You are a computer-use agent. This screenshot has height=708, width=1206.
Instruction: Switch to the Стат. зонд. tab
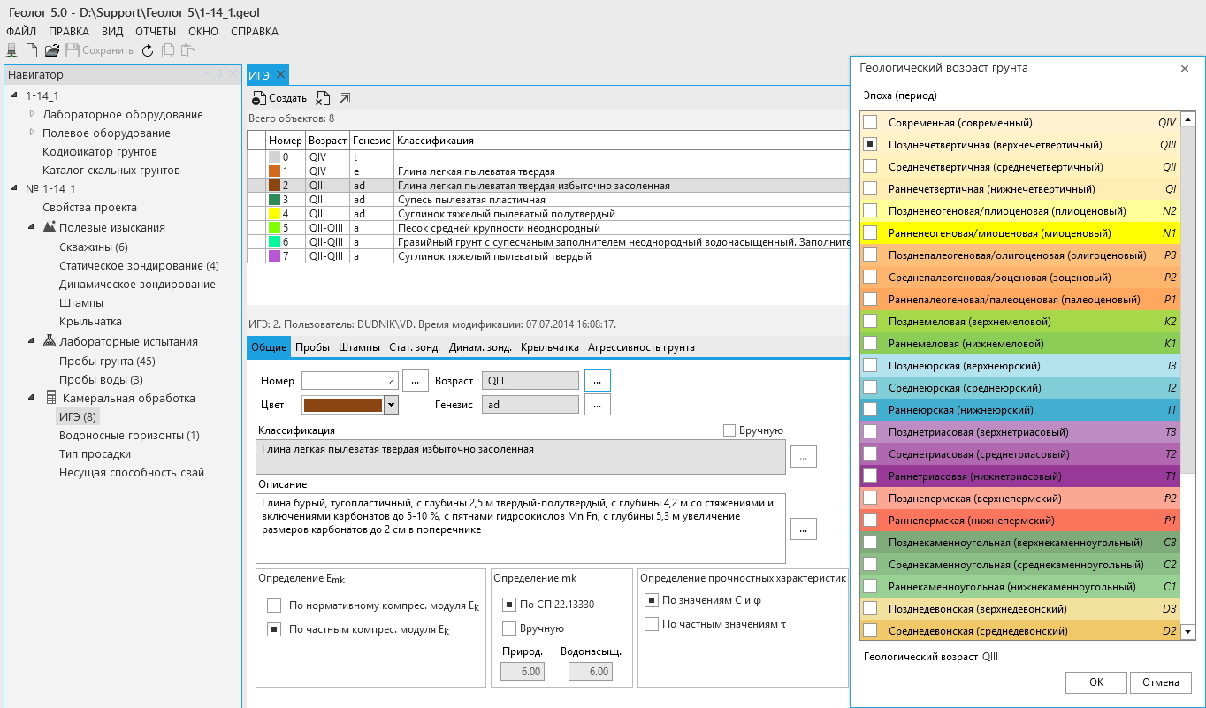coord(415,347)
